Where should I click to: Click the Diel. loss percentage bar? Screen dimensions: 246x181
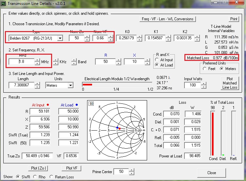(223, 133)
